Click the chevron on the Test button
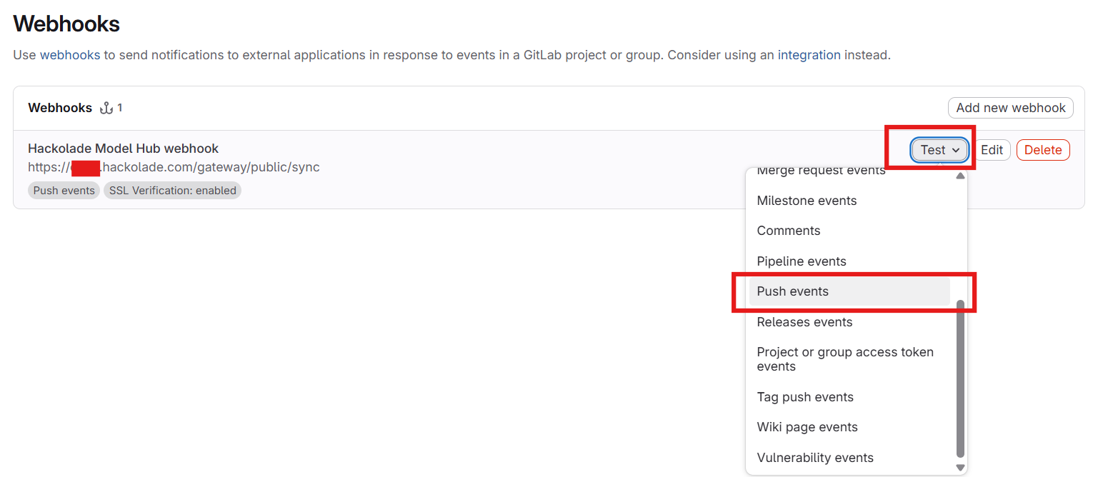Screen dimensions: 1098x477 tap(956, 151)
